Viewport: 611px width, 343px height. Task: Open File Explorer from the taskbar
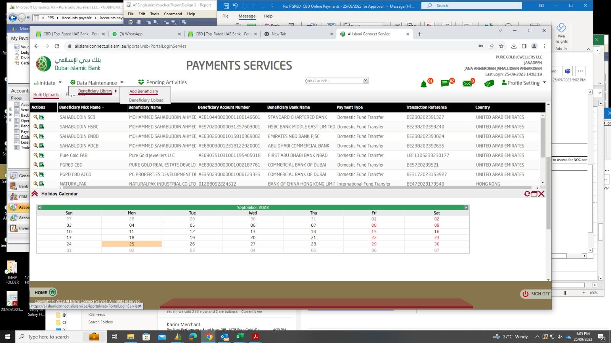tap(131, 337)
